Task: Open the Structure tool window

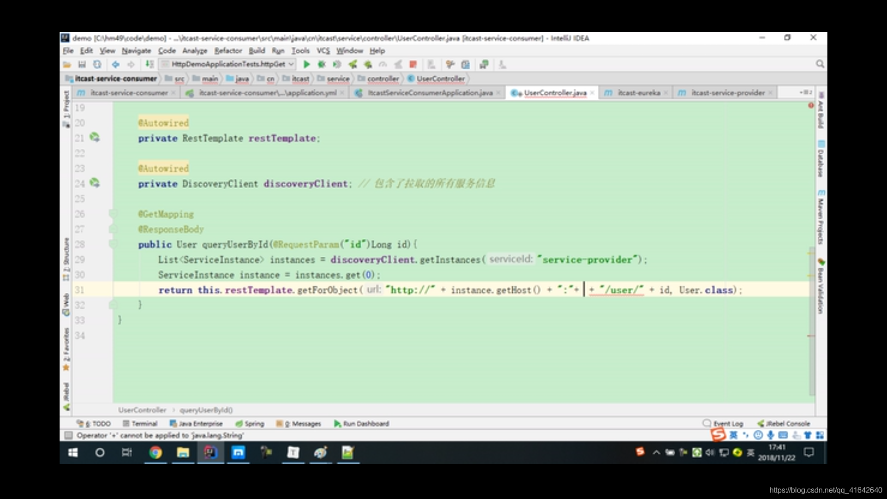Action: [66, 259]
